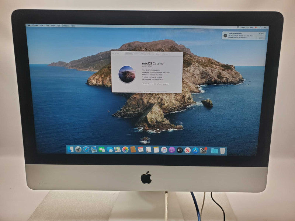Open Notification Center list icon
Viewport: 295px width, 221px height.
pos(265,28)
